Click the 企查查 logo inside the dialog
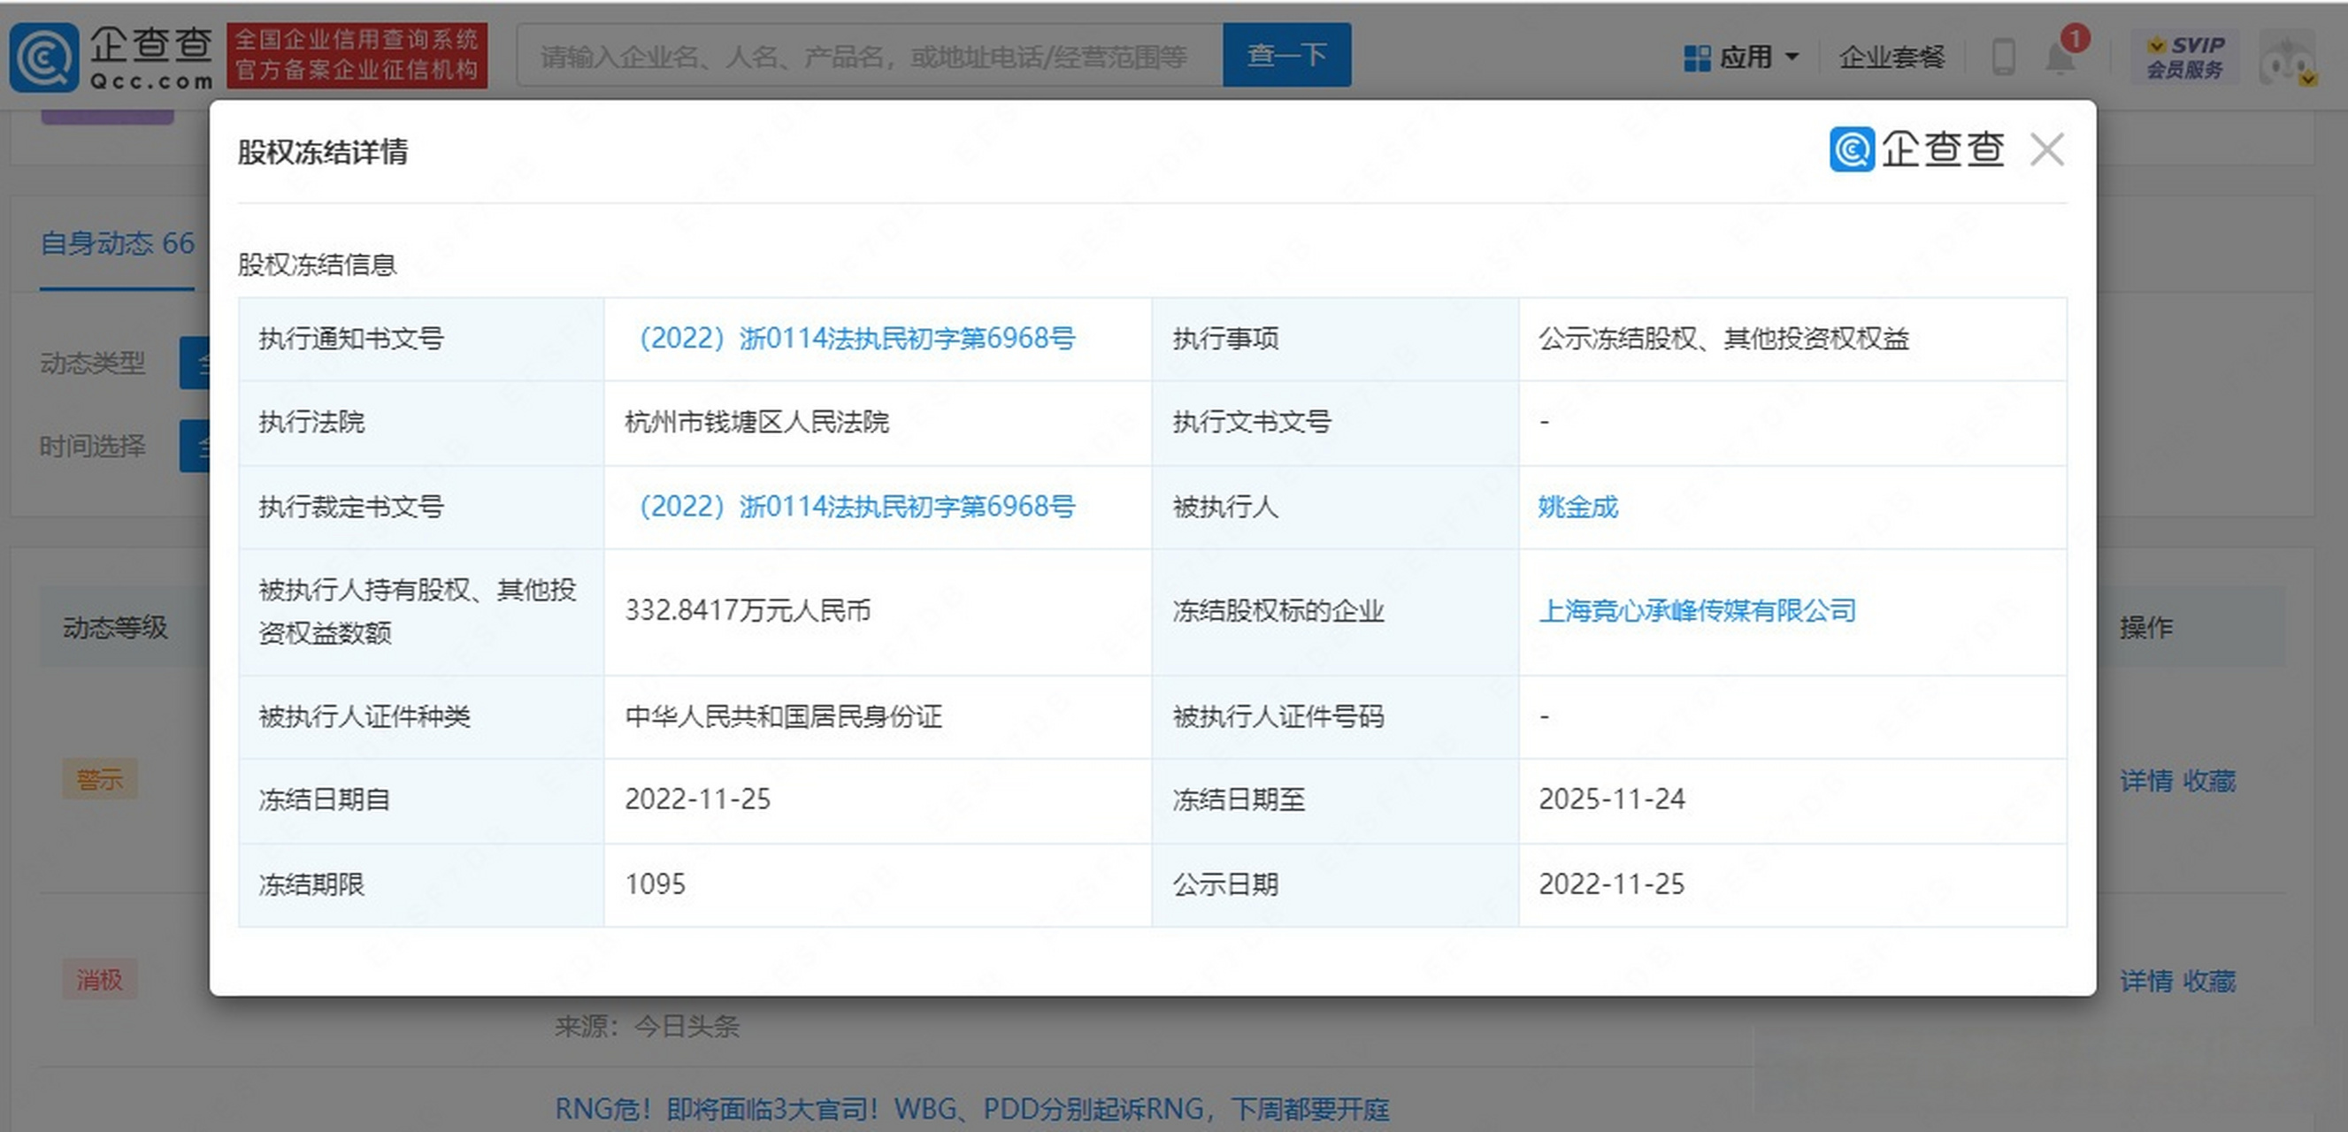Screen dimensions: 2348x1132 (x=1916, y=149)
